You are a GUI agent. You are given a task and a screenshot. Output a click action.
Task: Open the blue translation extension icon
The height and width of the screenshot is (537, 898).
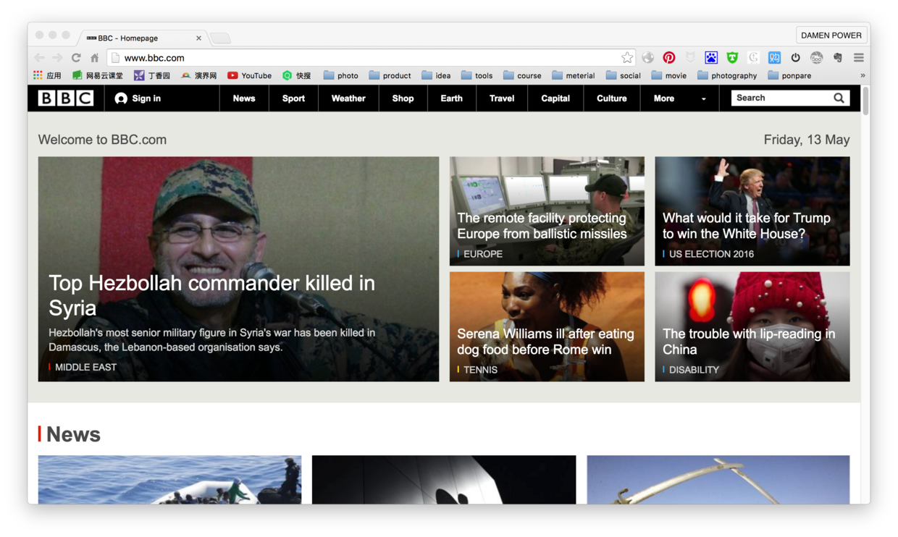coord(774,58)
